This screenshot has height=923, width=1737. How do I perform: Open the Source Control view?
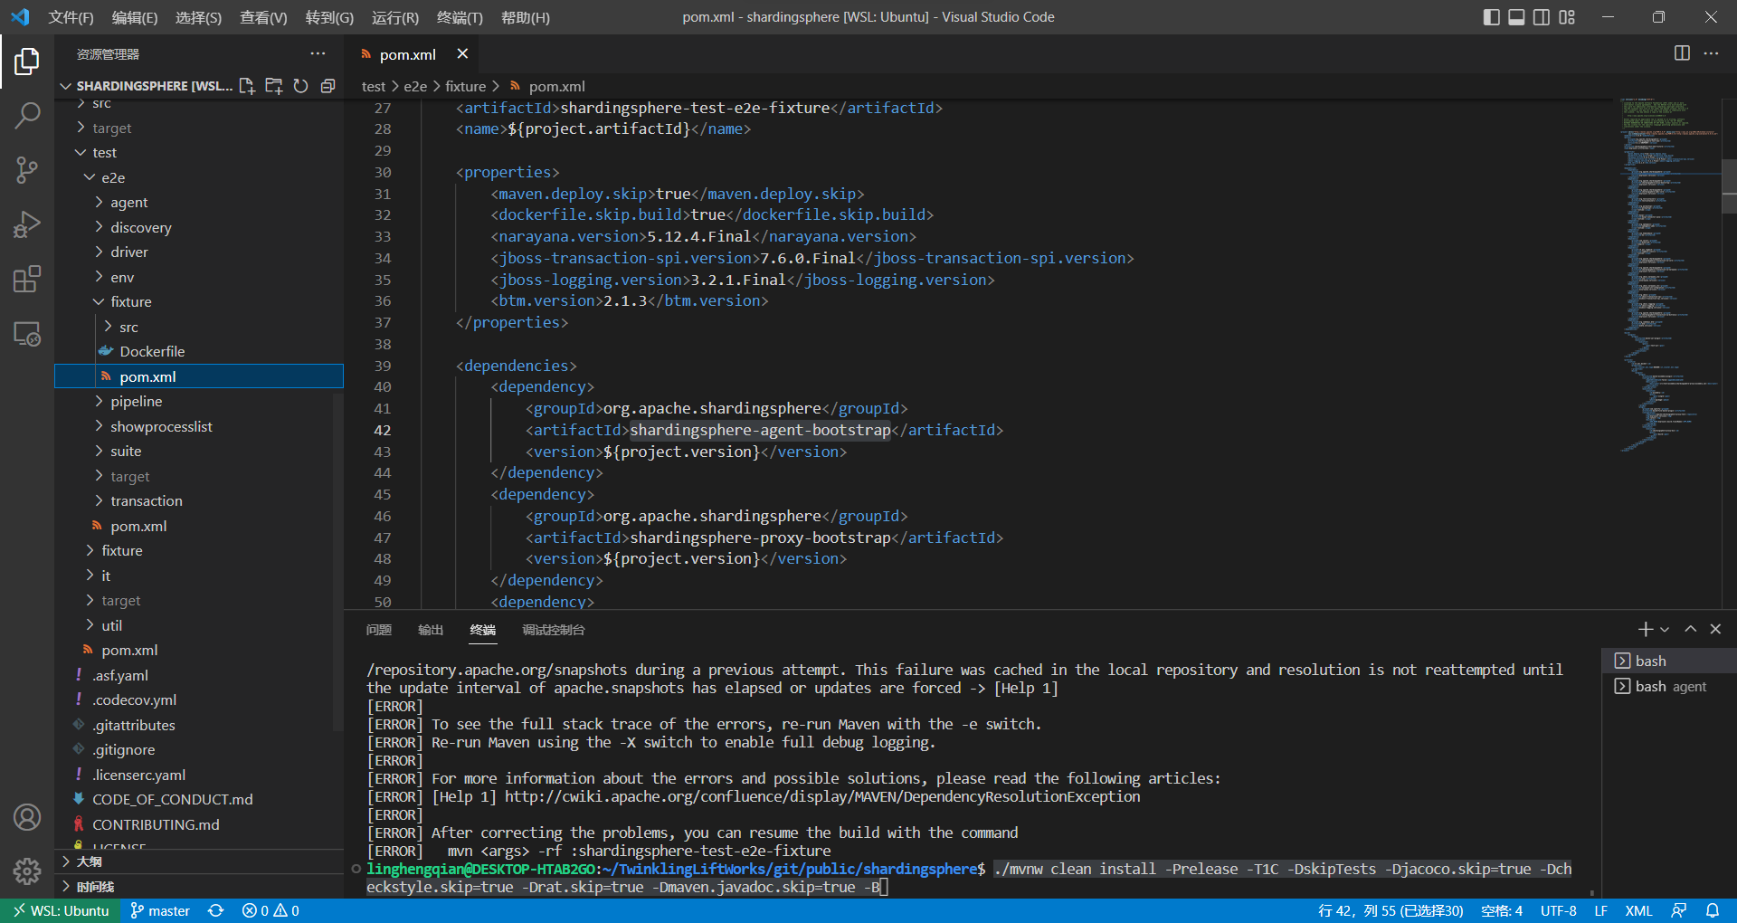point(27,169)
